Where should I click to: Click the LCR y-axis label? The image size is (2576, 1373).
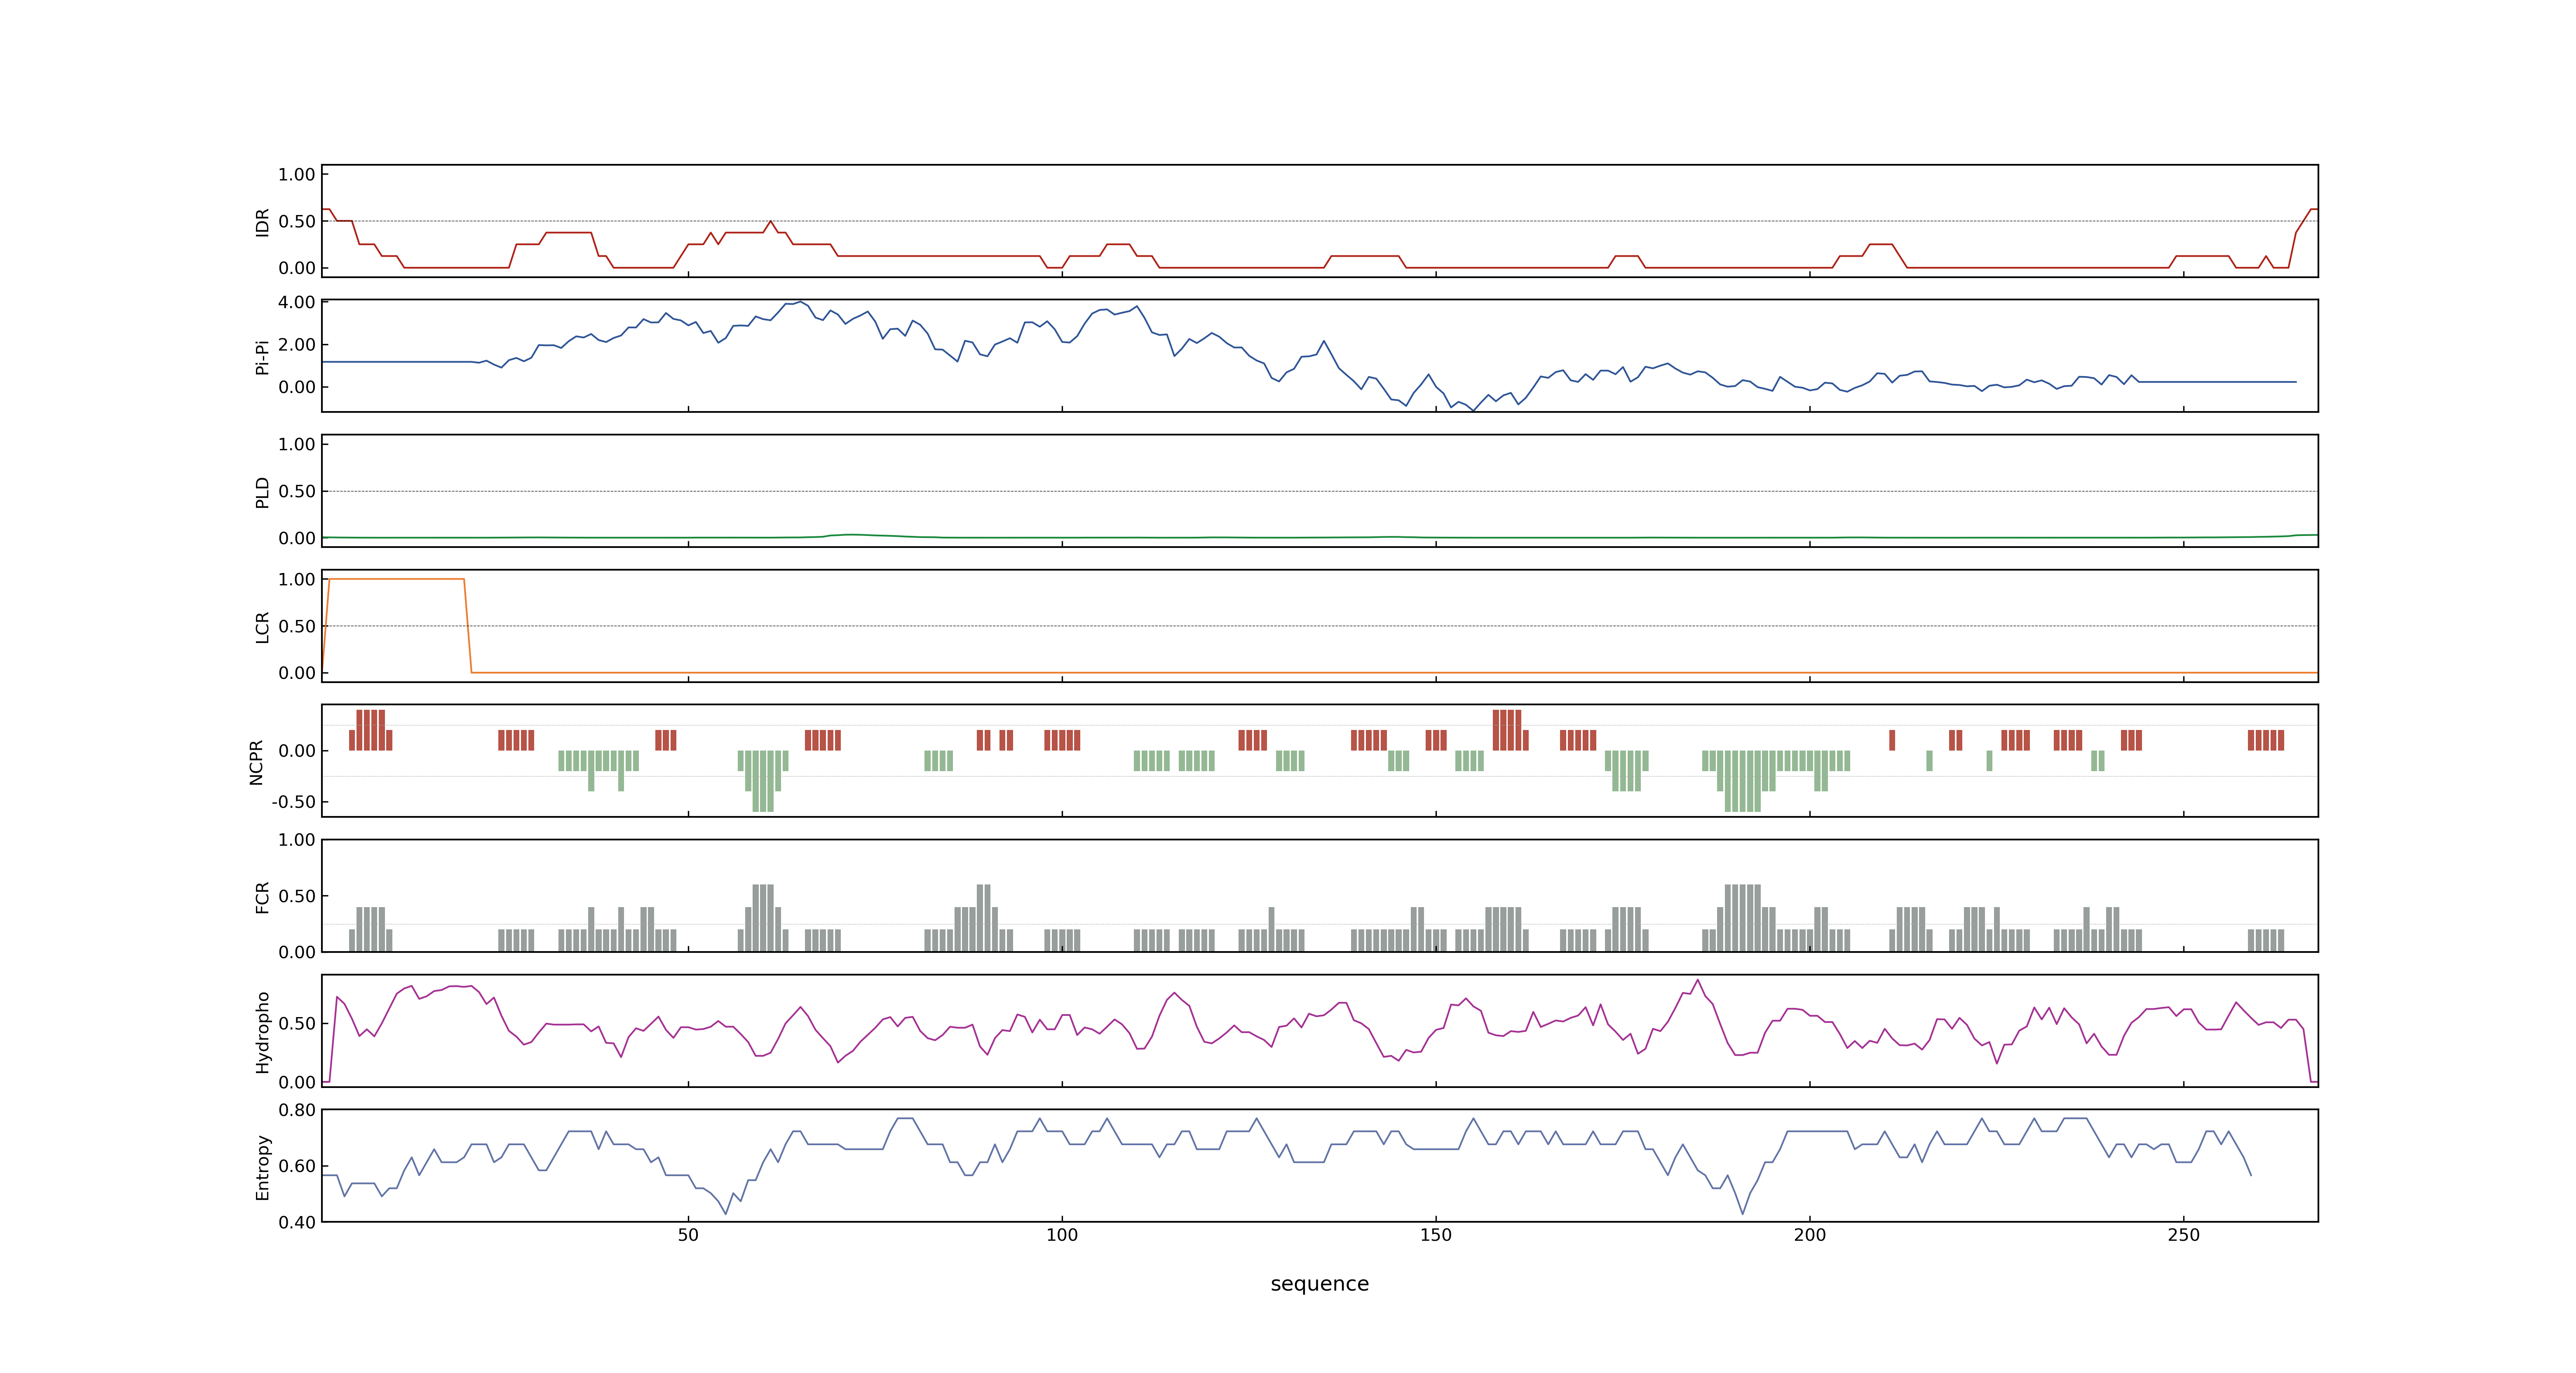point(262,627)
